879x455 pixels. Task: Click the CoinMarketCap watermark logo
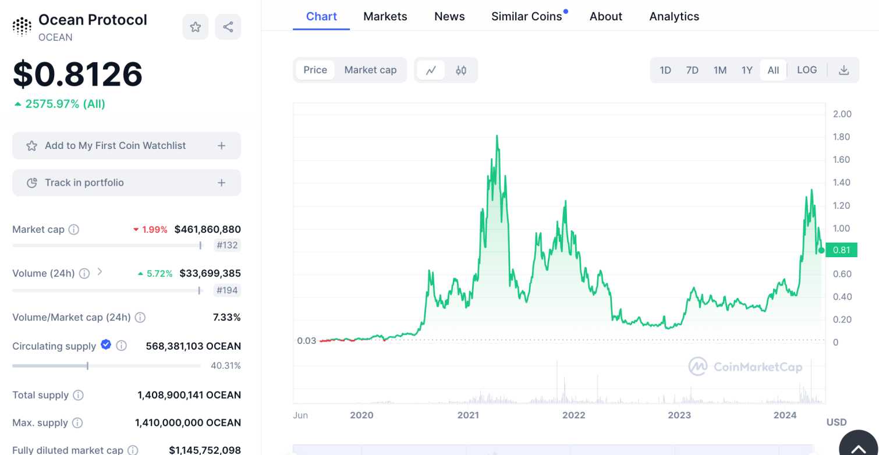746,367
